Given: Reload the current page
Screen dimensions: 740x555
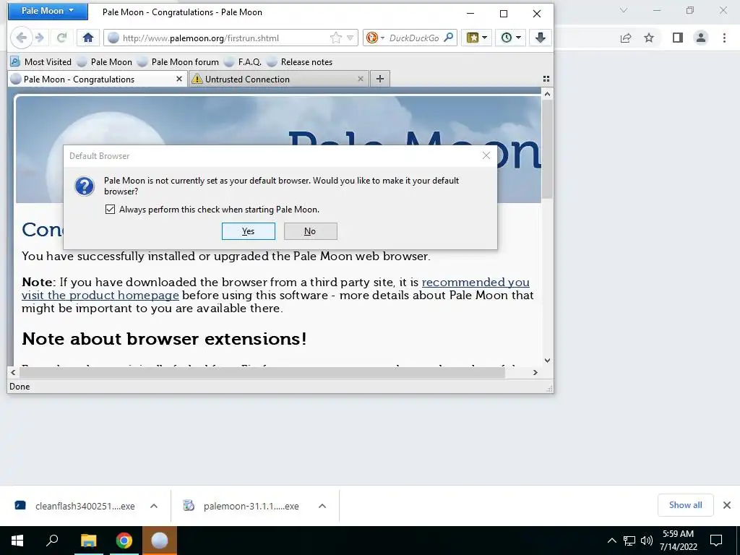Looking at the screenshot, I should pyautogui.click(x=61, y=38).
